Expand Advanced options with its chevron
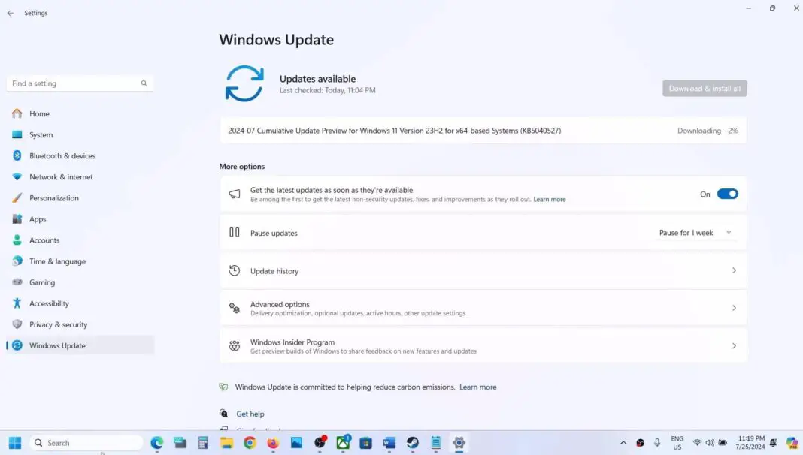This screenshot has height=455, width=803. point(734,308)
